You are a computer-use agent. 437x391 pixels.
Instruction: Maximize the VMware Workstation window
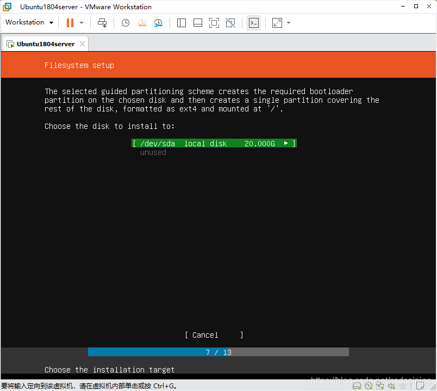coord(416,7)
